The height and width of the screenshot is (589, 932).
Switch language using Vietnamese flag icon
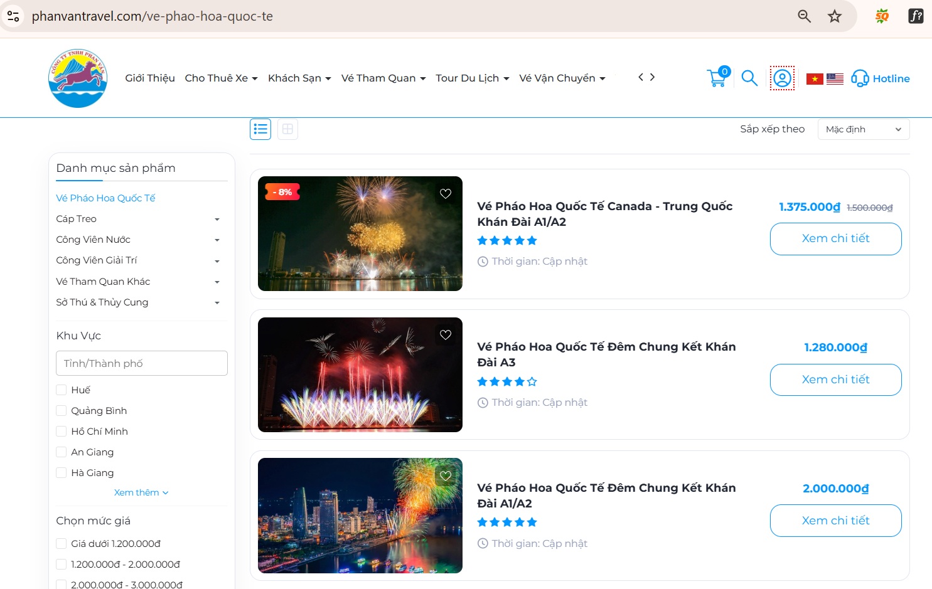click(x=815, y=78)
